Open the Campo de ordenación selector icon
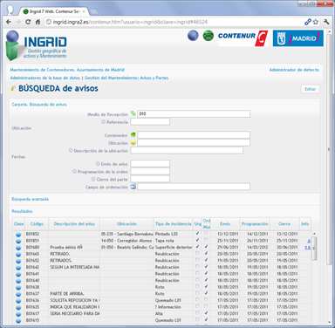This screenshot has height=328, width=335. click(x=133, y=187)
